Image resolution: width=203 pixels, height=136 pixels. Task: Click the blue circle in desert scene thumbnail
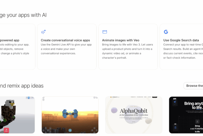[x=70, y=130]
